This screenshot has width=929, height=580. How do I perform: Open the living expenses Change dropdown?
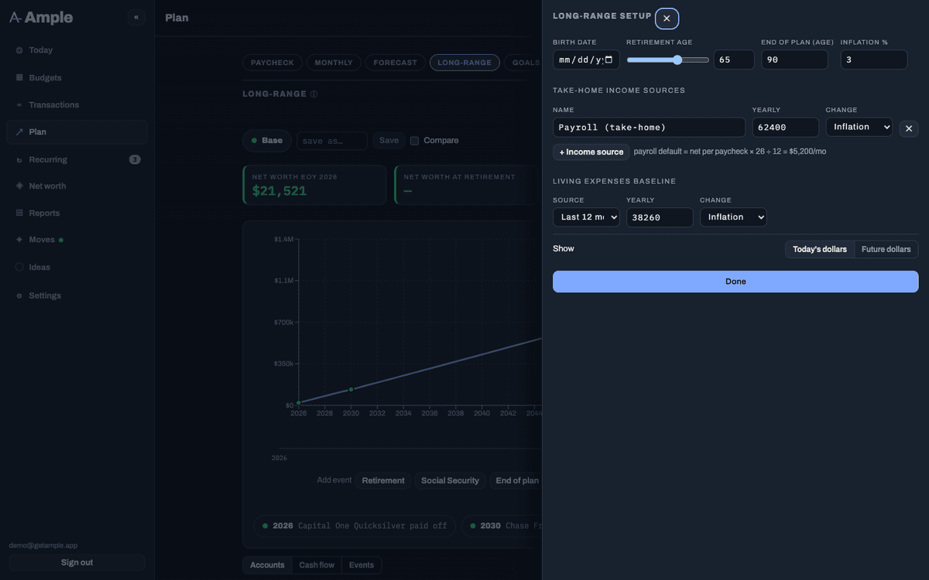tap(733, 217)
